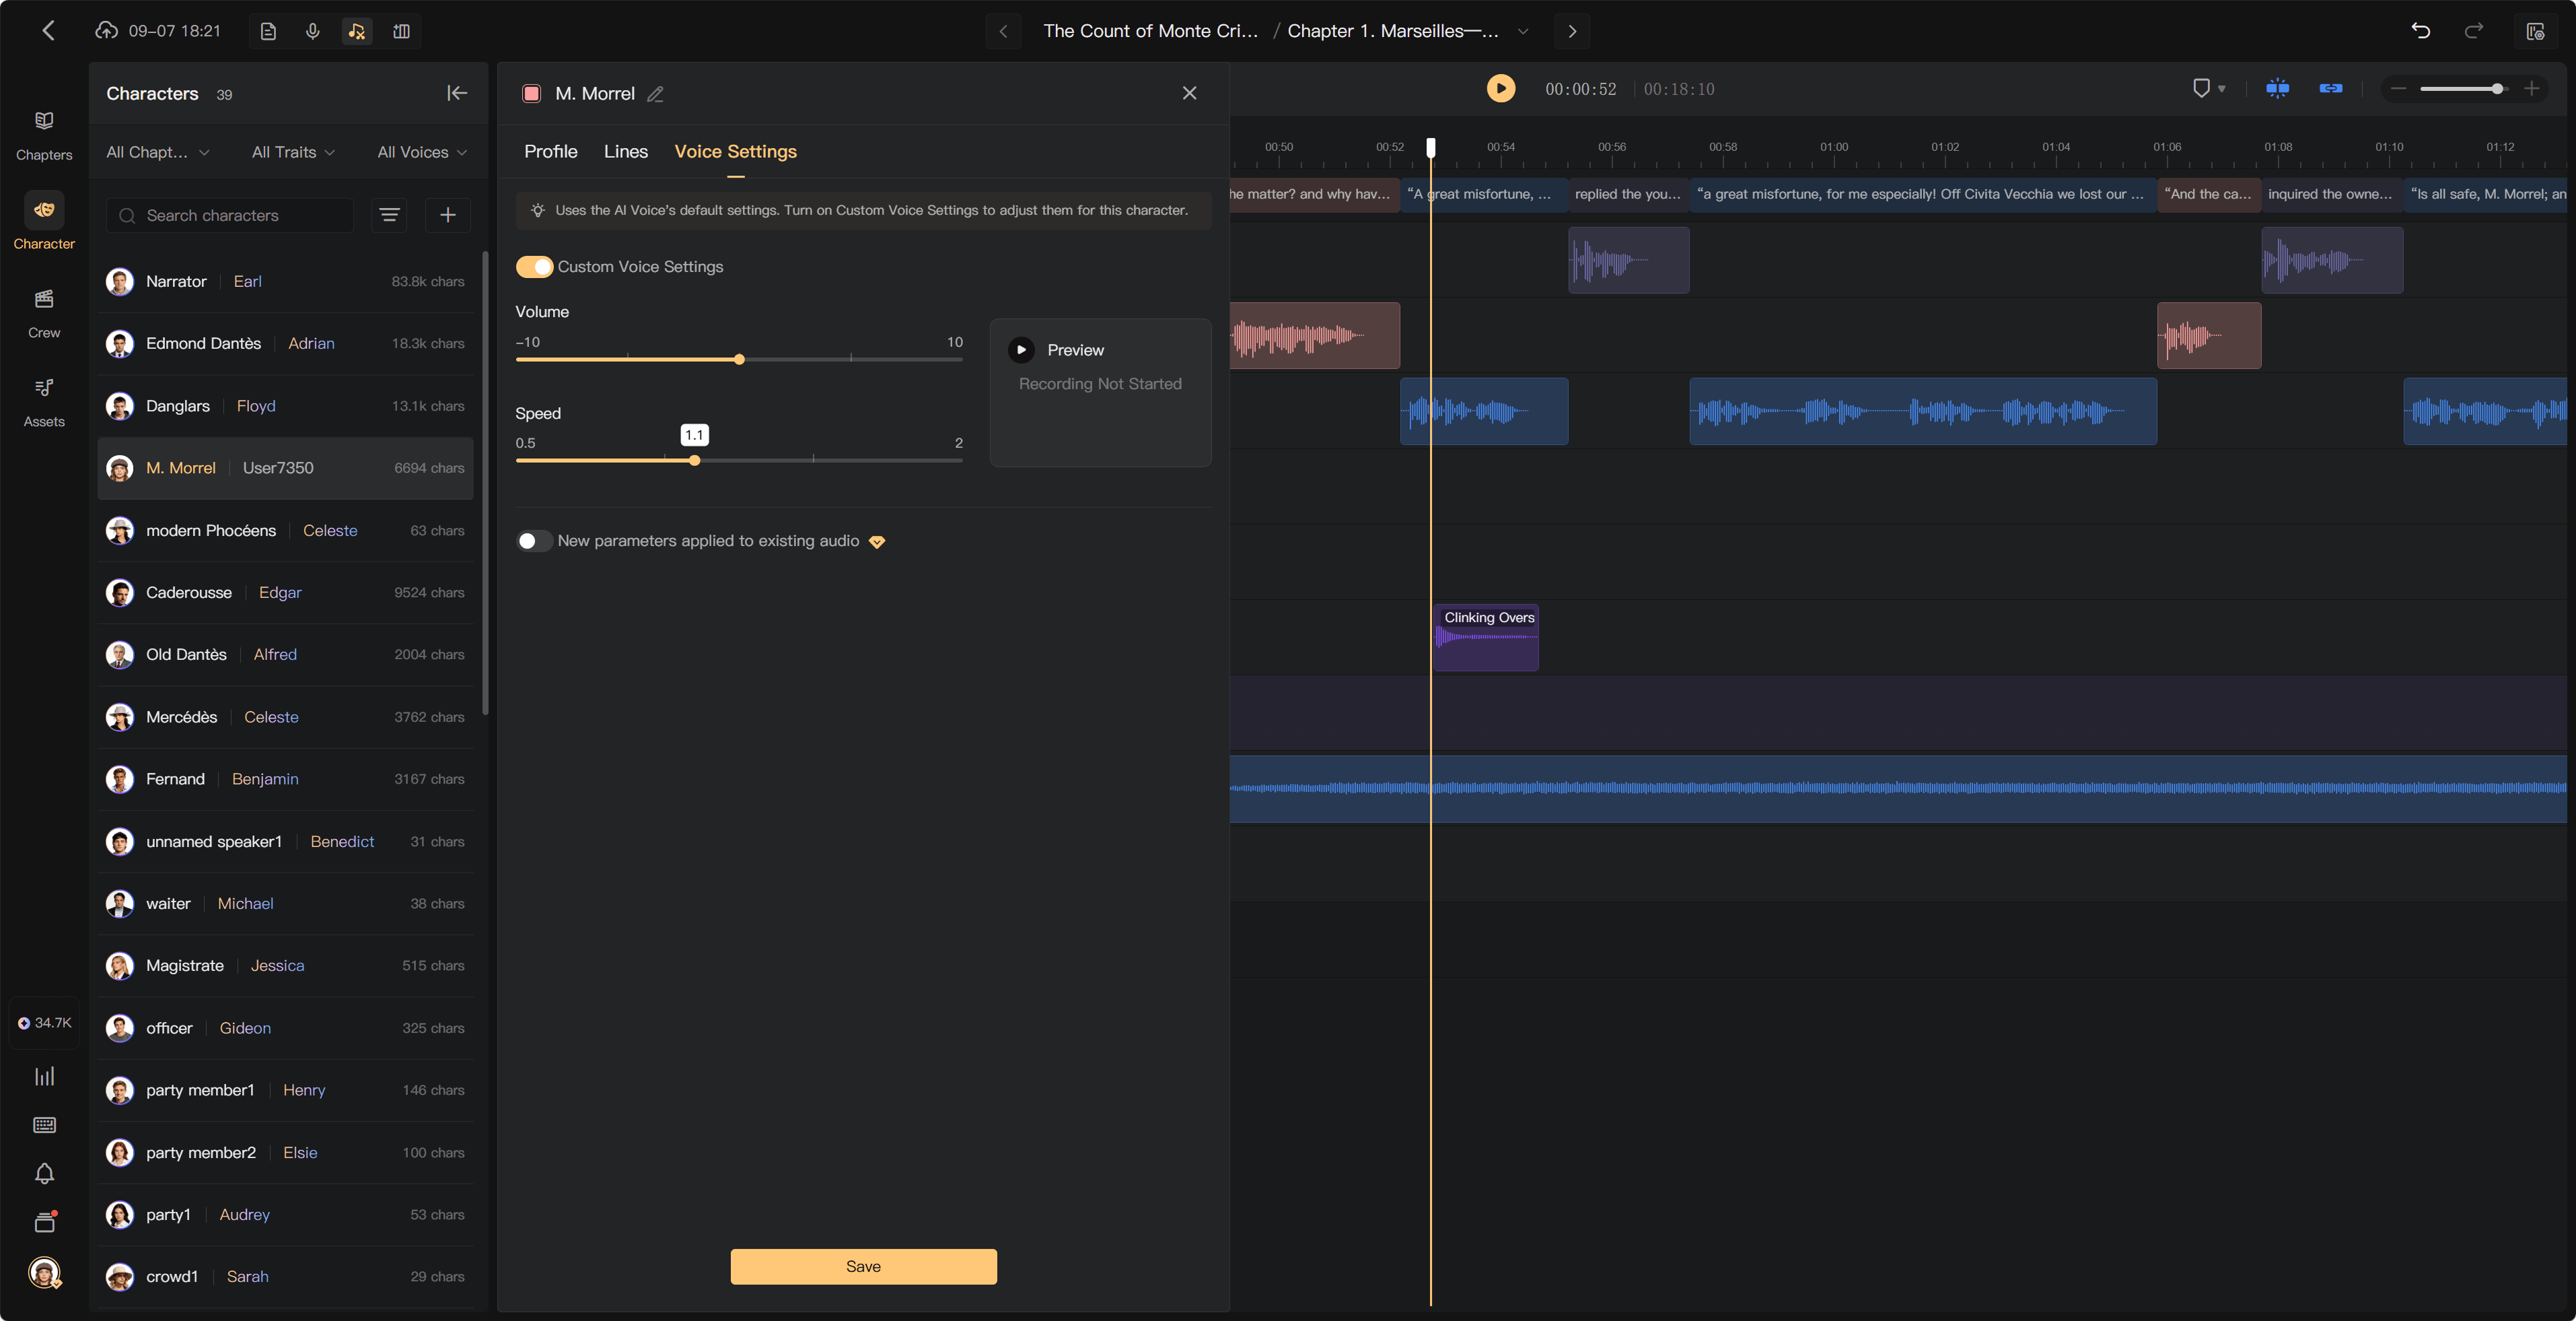Click the undo arrow
Screen dimensions: 2576x1321
pyautogui.click(x=2420, y=31)
